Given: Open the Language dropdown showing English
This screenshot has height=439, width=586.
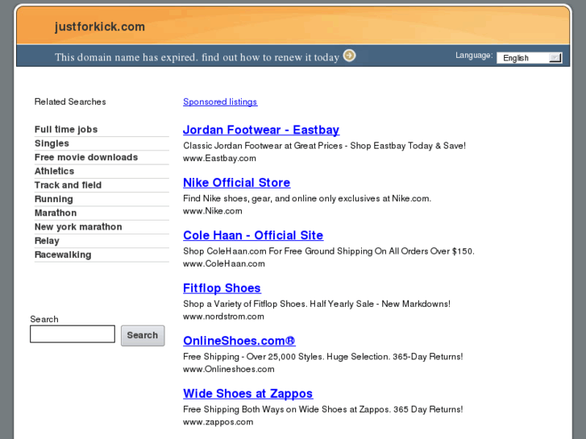Looking at the screenshot, I should tap(530, 58).
